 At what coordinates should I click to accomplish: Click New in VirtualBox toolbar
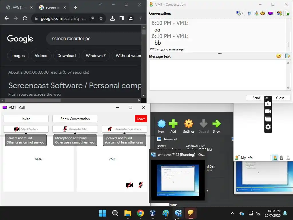tap(161, 126)
